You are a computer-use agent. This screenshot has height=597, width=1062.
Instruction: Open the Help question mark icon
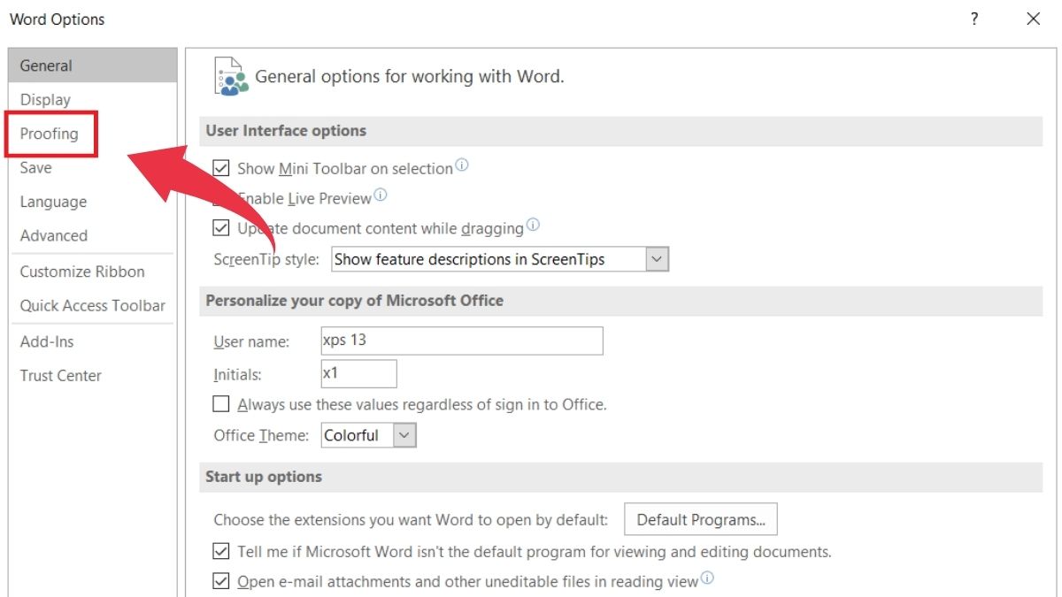pos(974,19)
